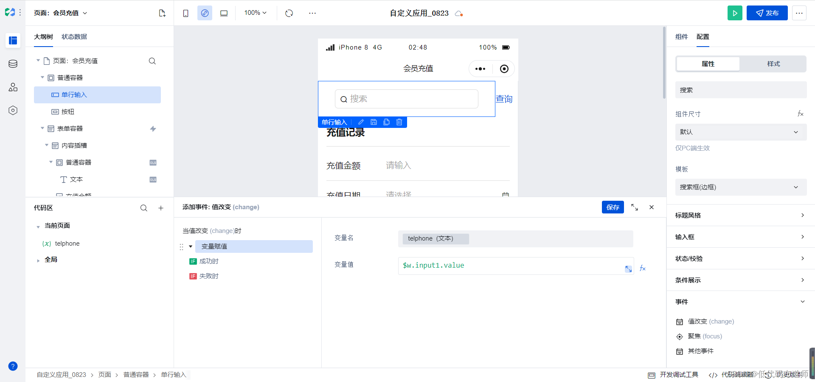Switch to desktop PC preview mode
815x382 pixels.
tap(224, 13)
